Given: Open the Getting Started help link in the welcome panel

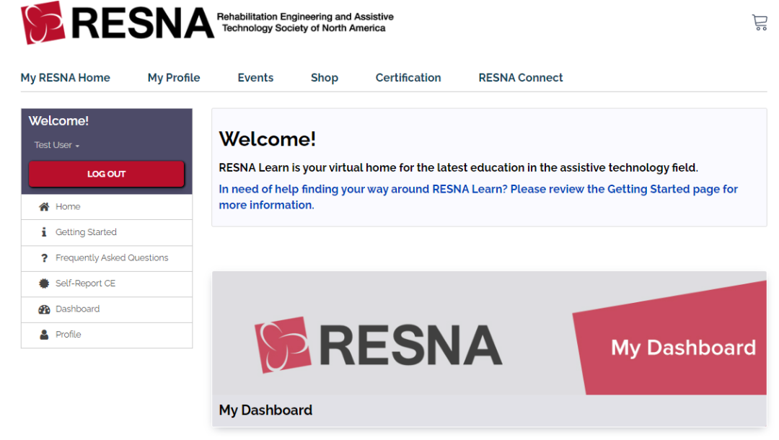Looking at the screenshot, I should pyautogui.click(x=478, y=197).
